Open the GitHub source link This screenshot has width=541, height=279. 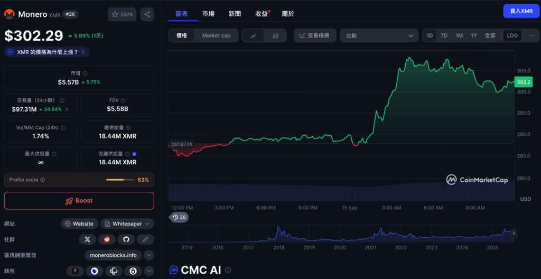coord(126,239)
